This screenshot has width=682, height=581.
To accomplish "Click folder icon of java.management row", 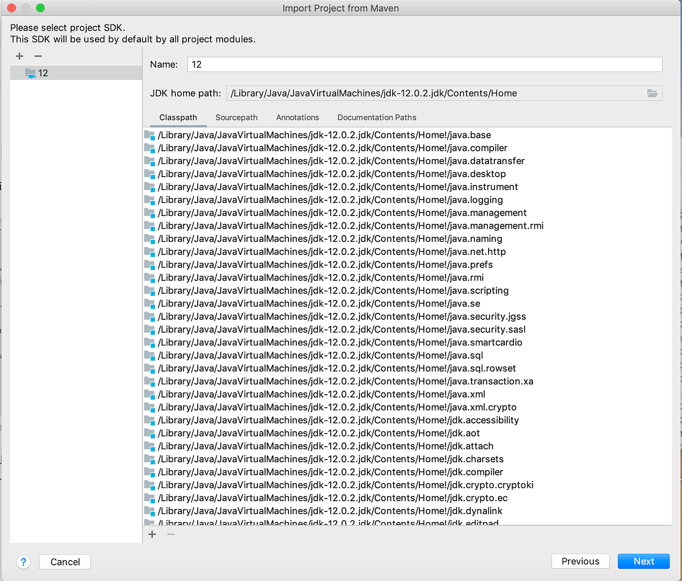I will coord(150,213).
